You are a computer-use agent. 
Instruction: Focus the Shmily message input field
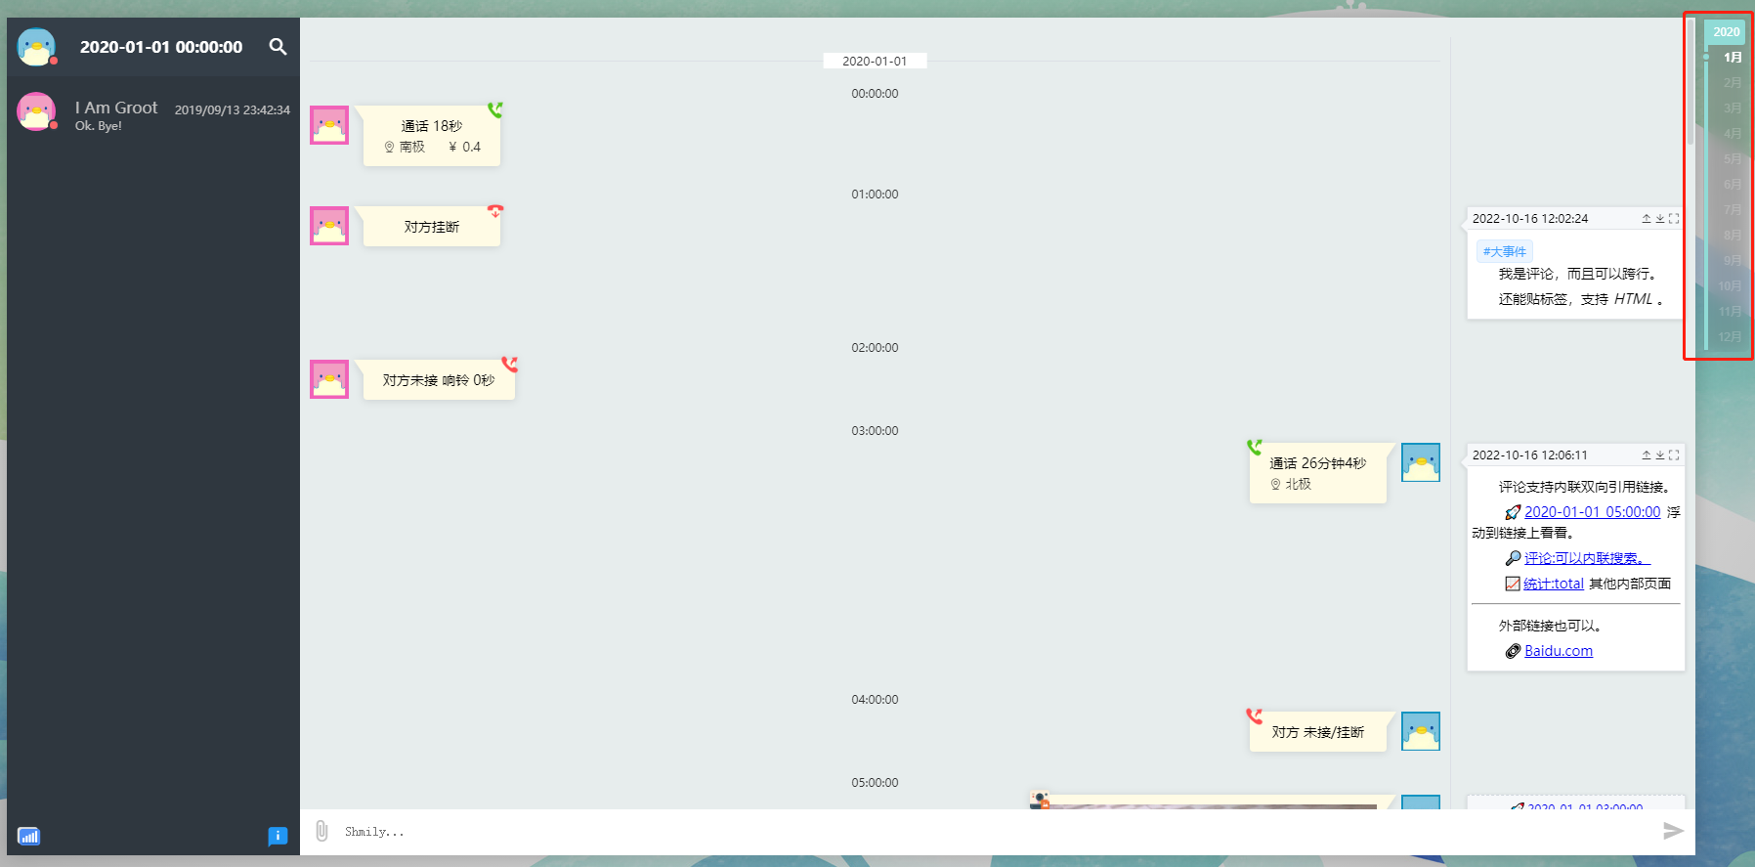(x=977, y=832)
